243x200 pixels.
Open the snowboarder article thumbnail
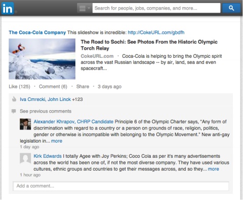[x=42, y=59]
